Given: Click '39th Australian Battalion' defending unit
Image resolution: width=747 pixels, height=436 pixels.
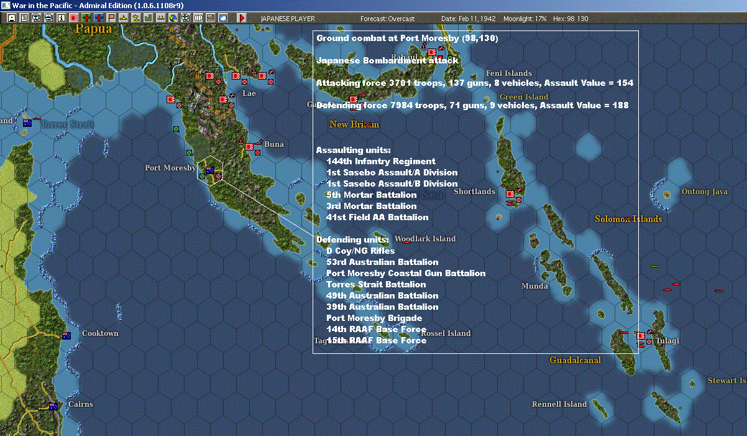Looking at the screenshot, I should [x=382, y=307].
